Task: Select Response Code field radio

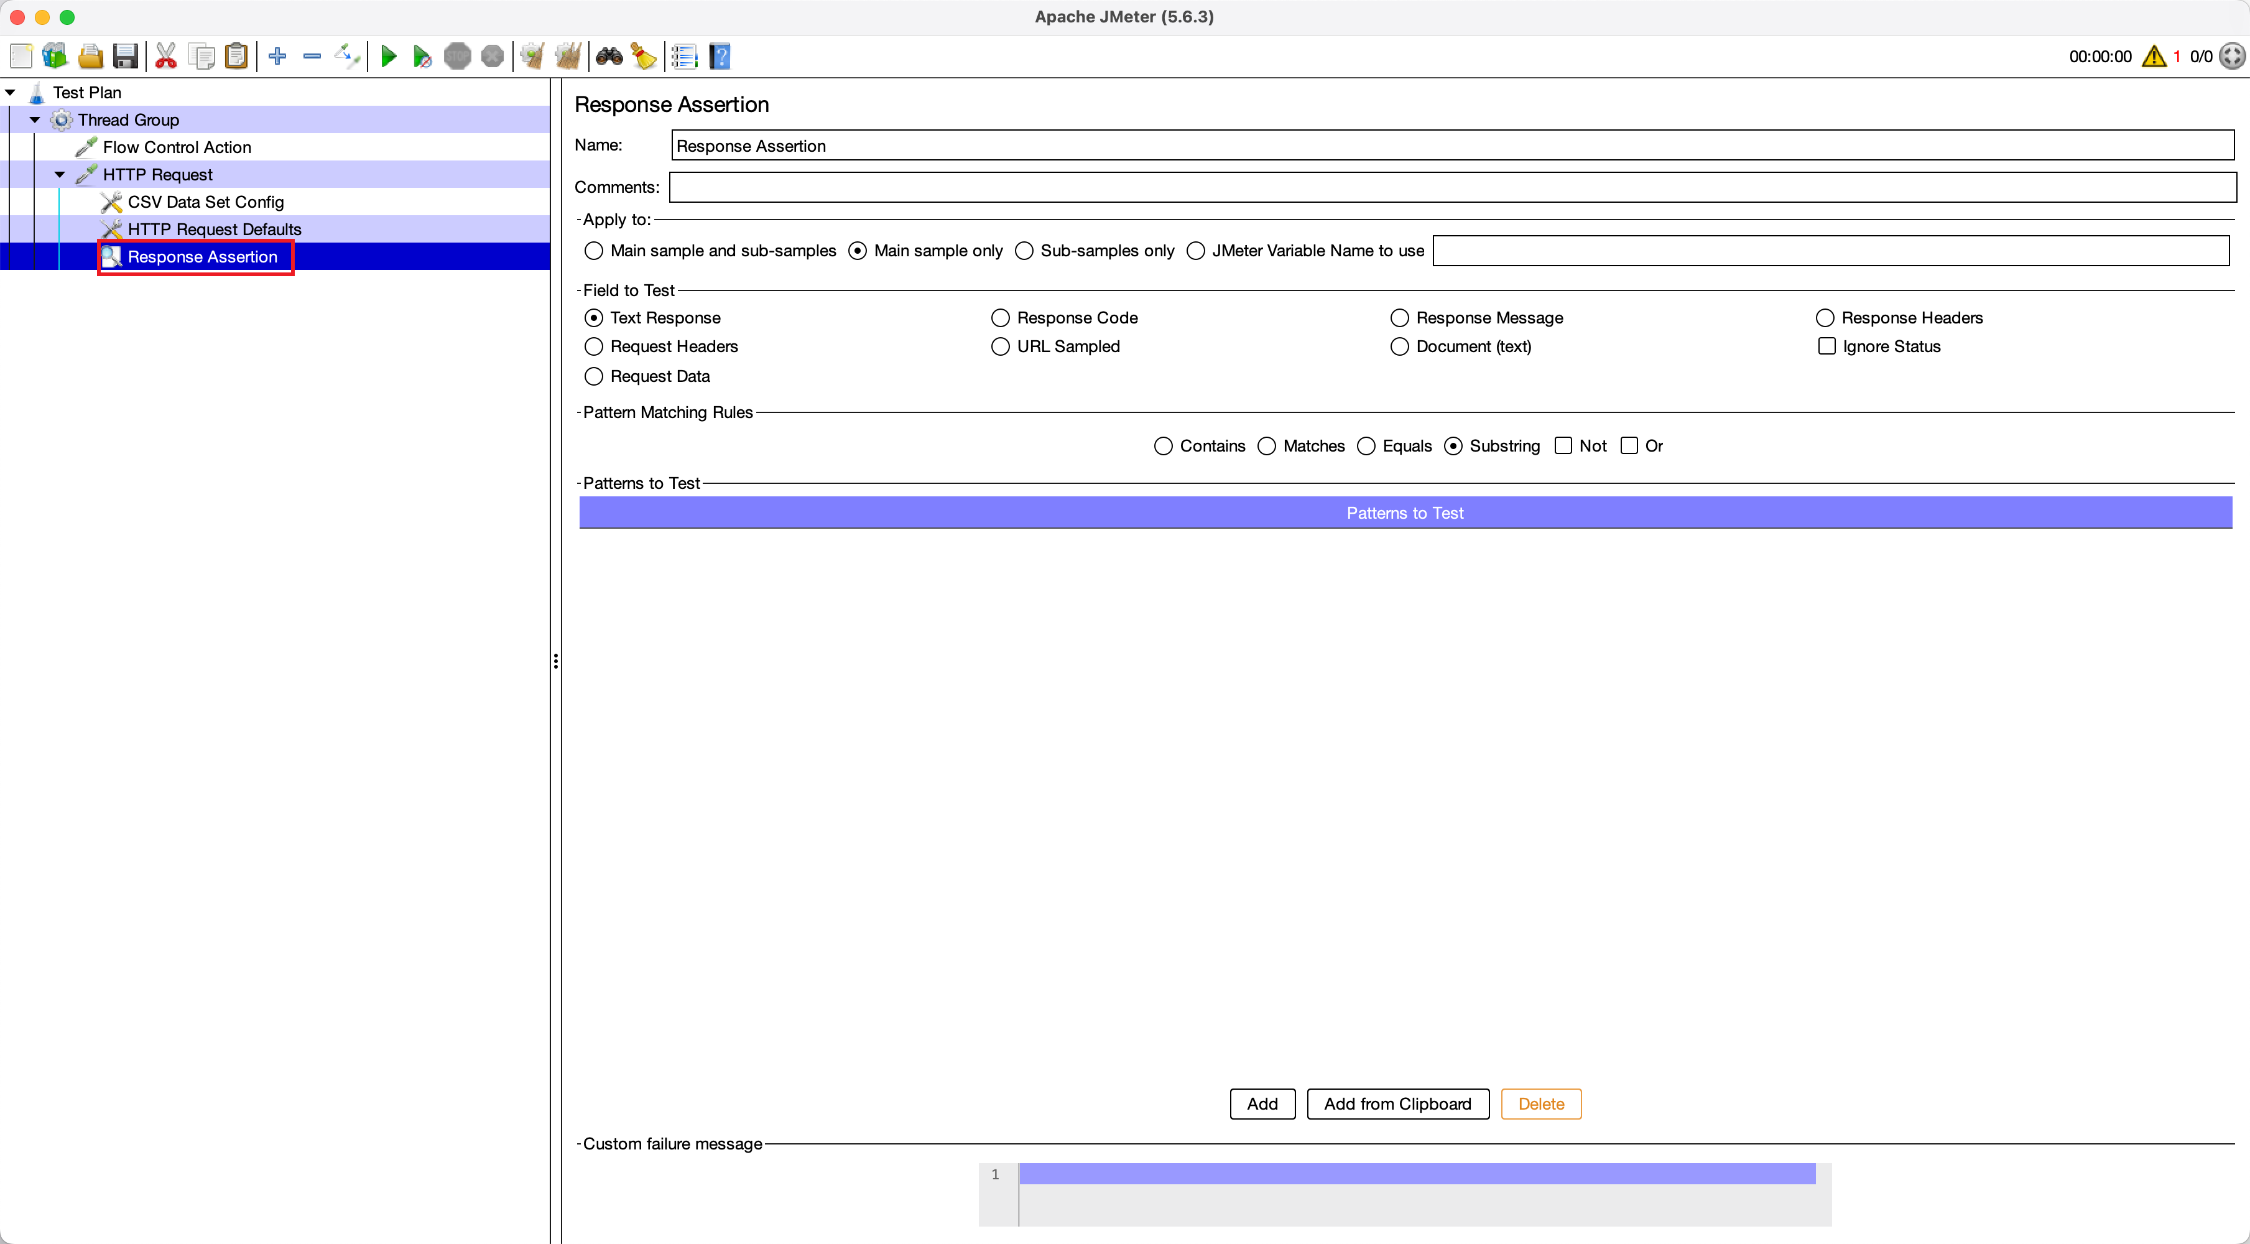Action: click(x=1000, y=318)
